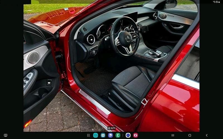Open the Calendar app in taskbar
223x139 pixels.
pyautogui.click(x=103, y=135)
